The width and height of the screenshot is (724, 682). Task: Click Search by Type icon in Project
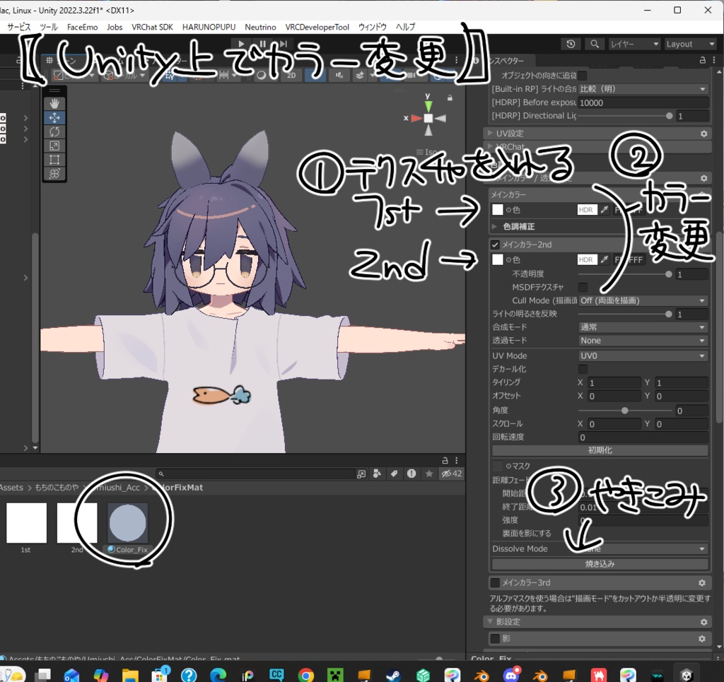pos(378,474)
